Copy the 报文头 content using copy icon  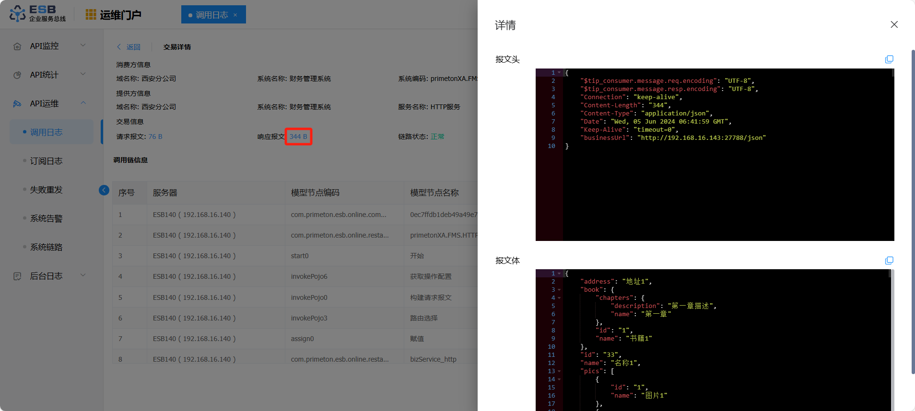click(x=889, y=59)
